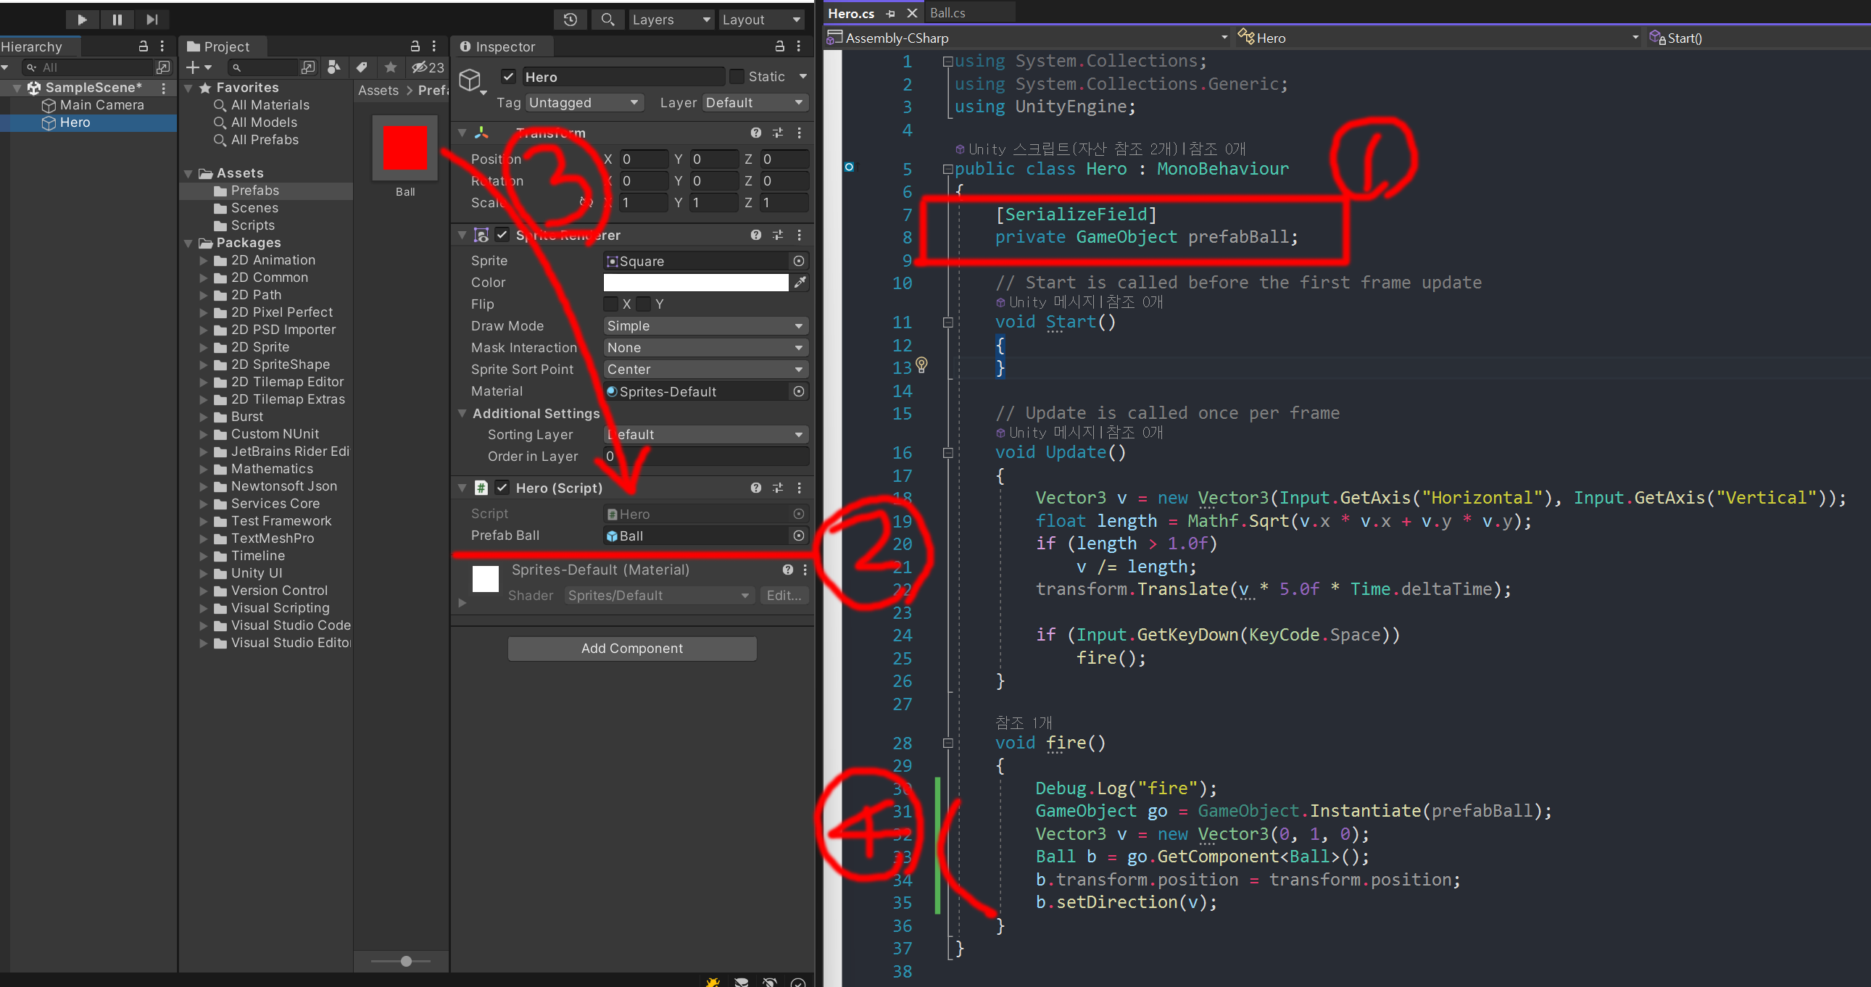Open the Tag dropdown showing Untagged
1871x987 pixels.
[x=584, y=103]
